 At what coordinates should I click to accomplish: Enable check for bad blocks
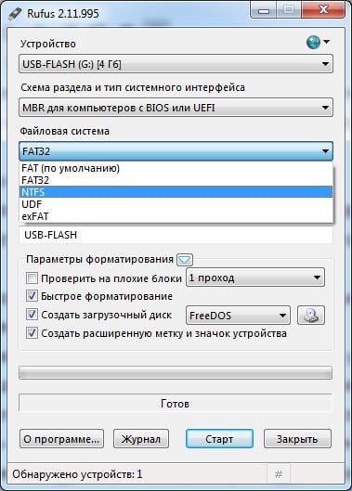tap(32, 278)
